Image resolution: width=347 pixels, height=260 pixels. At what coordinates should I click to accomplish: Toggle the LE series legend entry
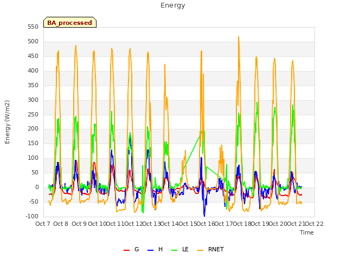pyautogui.click(x=180, y=249)
